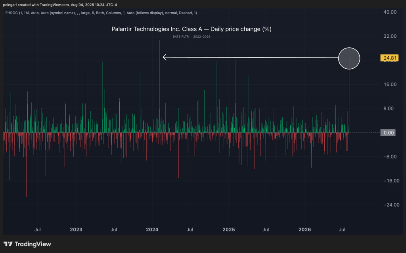
Task: Click the 40.00 price axis label
Action: point(390,12)
